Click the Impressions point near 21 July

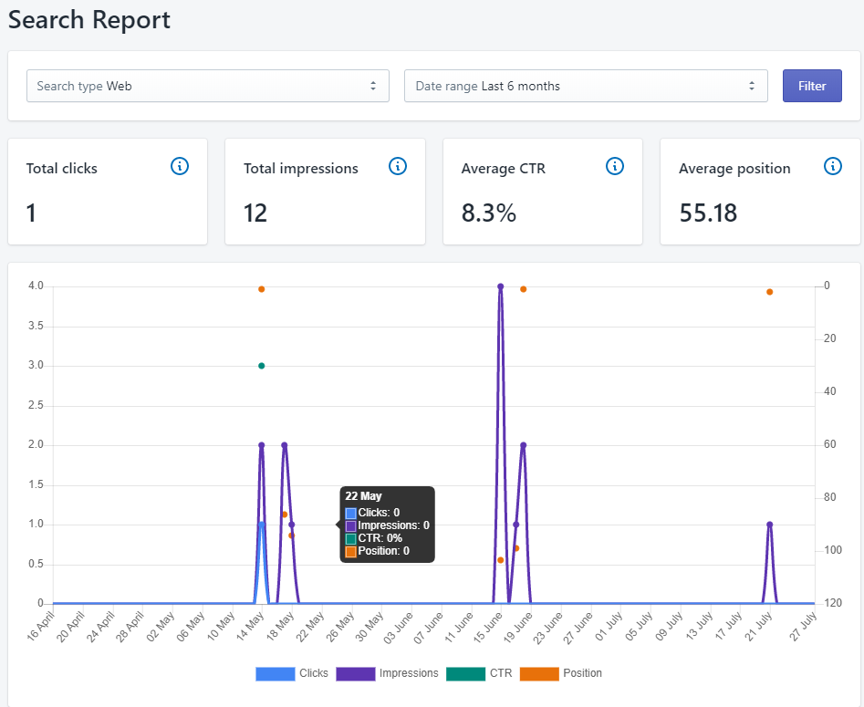coord(770,525)
